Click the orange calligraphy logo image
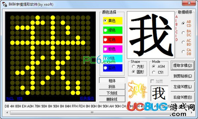This screenshot has height=119, width=198. (x=138, y=89)
